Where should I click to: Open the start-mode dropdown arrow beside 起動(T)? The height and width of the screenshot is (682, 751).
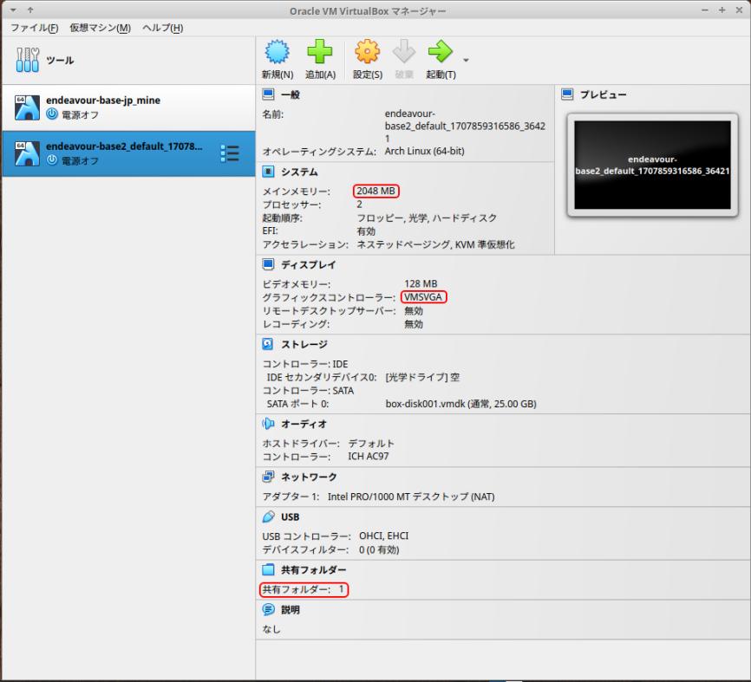[466, 61]
